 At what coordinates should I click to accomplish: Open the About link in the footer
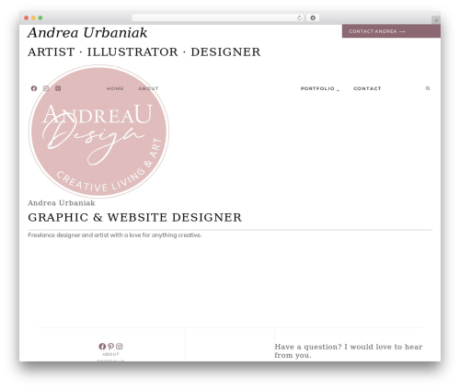(x=110, y=354)
